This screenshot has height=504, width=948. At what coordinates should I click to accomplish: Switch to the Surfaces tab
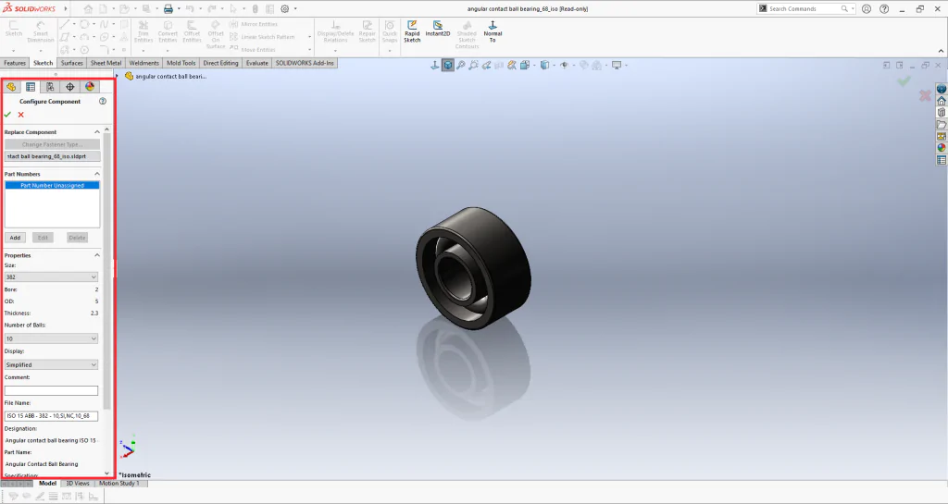[72, 63]
